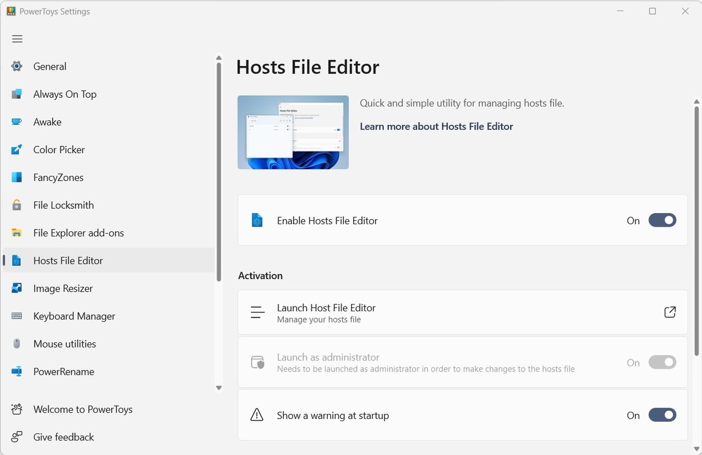702x455 pixels.
Task: Click the sidebar scroll down arrow
Action: [x=219, y=388]
